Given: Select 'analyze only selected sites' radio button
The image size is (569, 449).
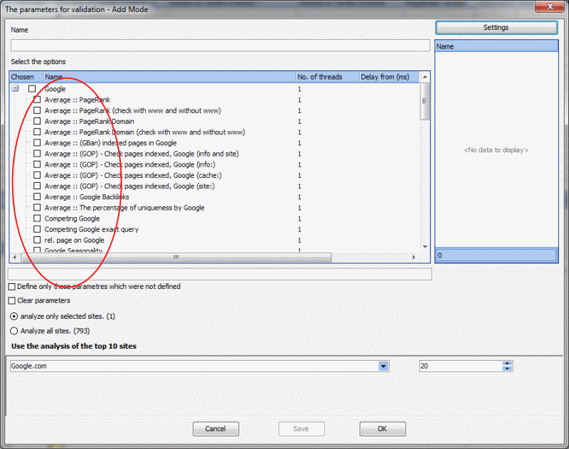Looking at the screenshot, I should (14, 316).
